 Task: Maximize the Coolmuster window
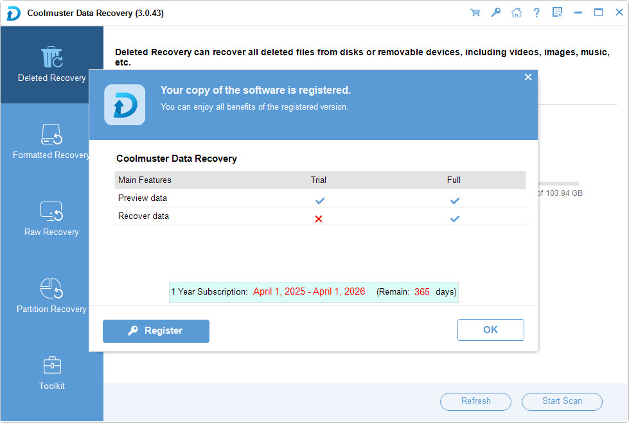click(x=599, y=13)
